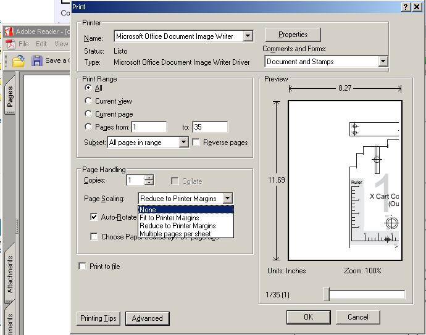Click the page preview slider

(x=327, y=295)
